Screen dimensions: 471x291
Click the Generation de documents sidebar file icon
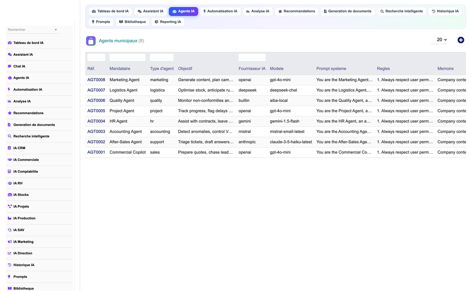point(9,125)
